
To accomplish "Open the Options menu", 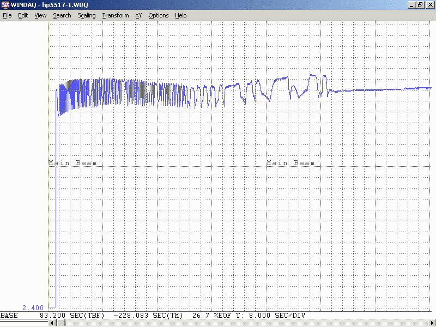I will tap(159, 15).
